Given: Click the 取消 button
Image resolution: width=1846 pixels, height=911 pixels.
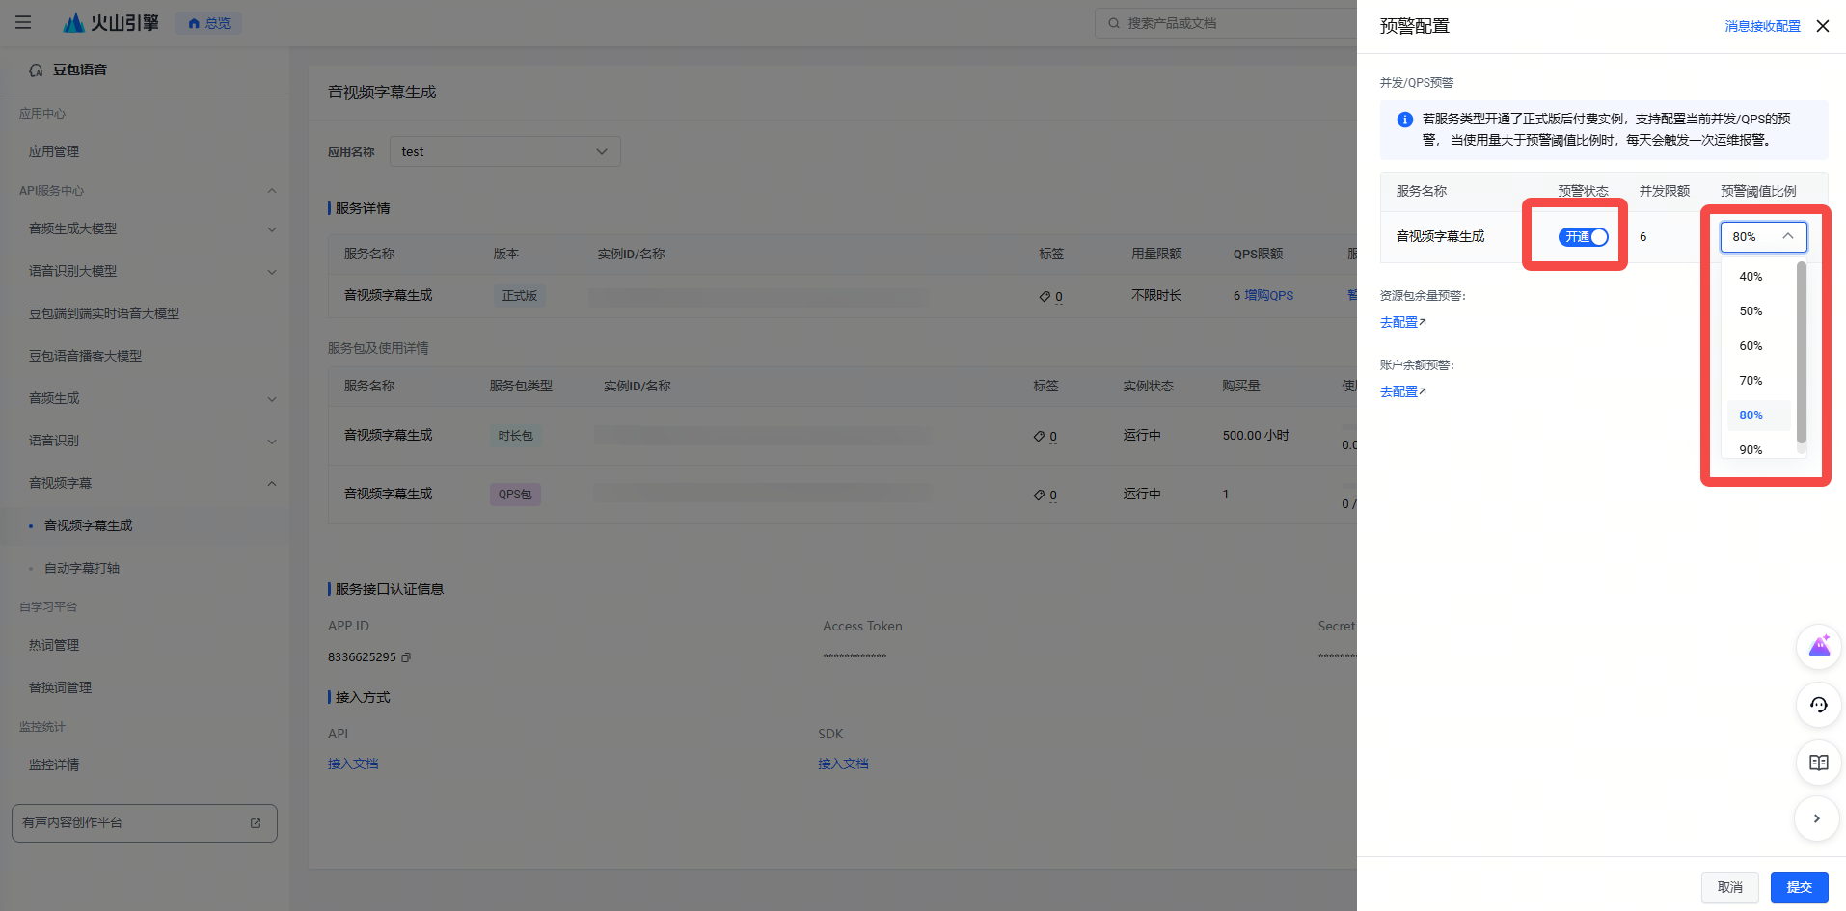Looking at the screenshot, I should (x=1730, y=888).
